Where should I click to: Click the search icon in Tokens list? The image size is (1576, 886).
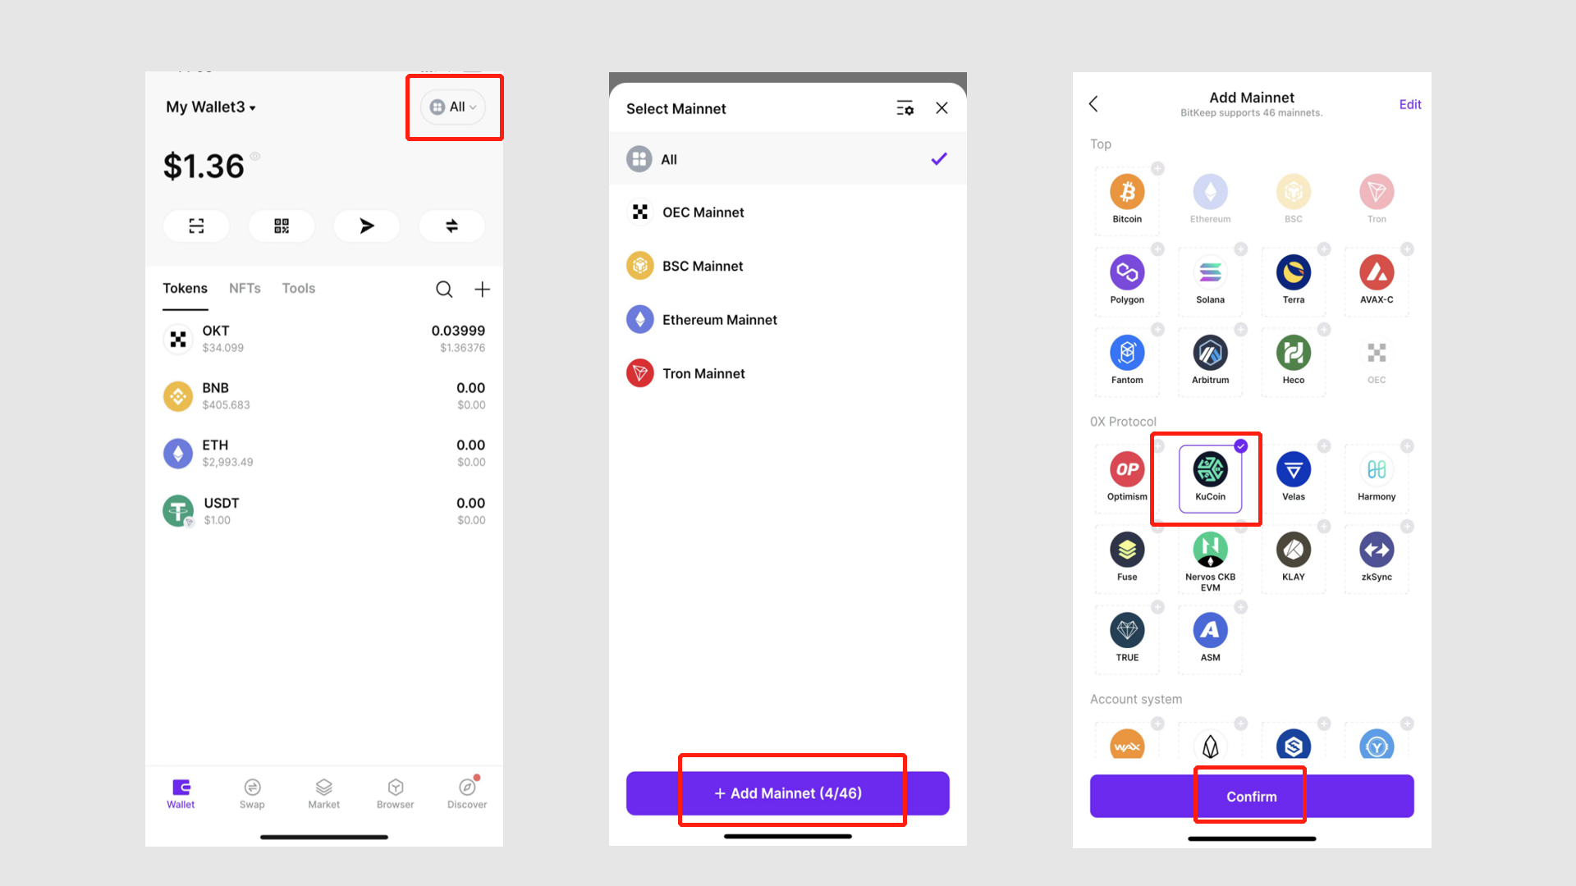click(444, 289)
